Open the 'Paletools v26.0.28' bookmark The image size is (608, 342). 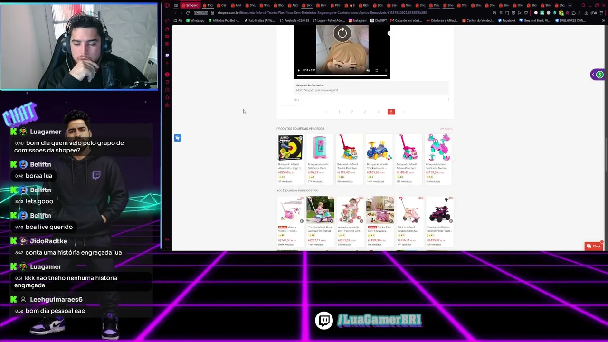pos(295,20)
